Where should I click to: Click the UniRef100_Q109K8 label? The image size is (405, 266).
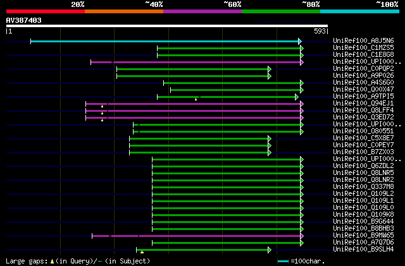[363, 215]
